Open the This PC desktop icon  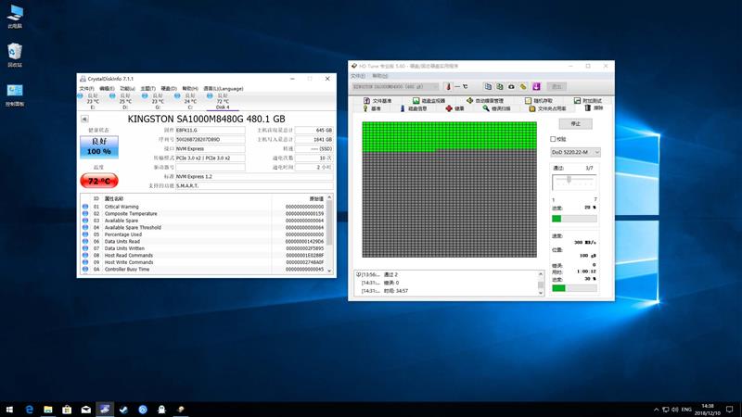click(15, 17)
